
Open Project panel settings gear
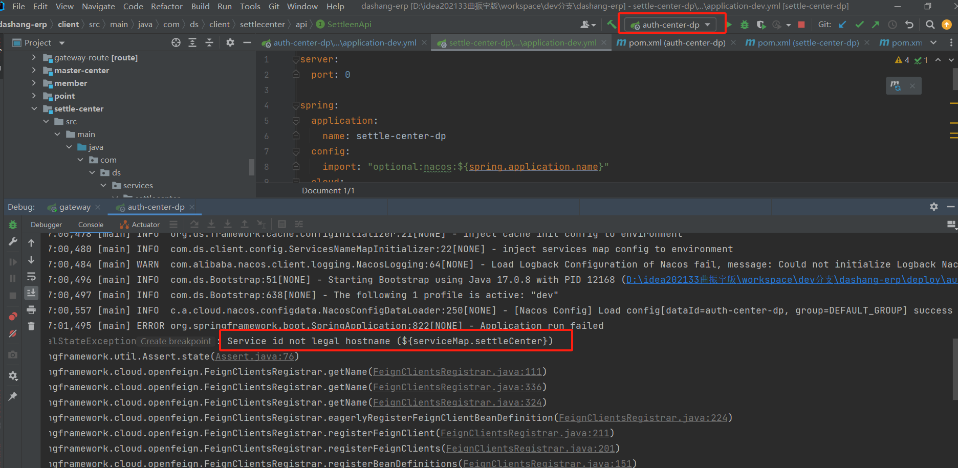(230, 43)
